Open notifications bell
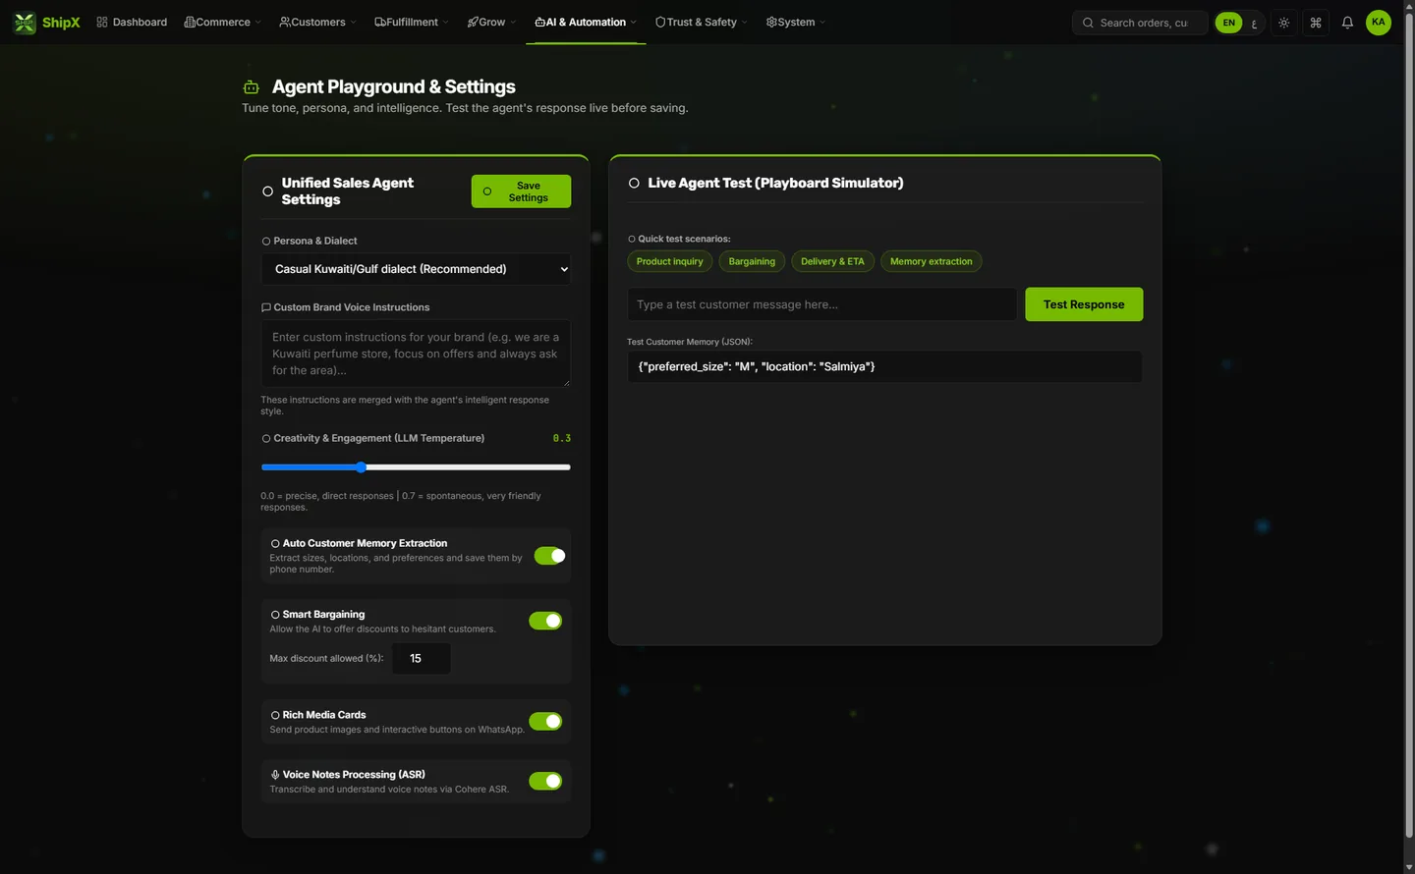1415x874 pixels. pos(1347,23)
